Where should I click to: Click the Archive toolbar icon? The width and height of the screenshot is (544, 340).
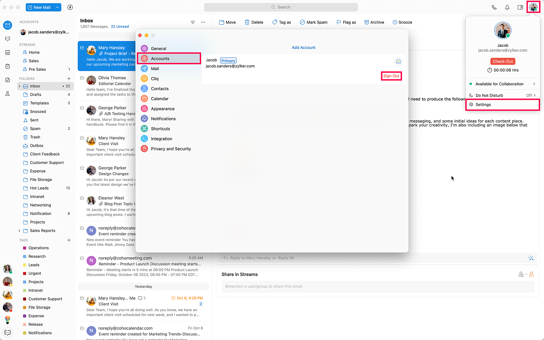pyautogui.click(x=366, y=22)
